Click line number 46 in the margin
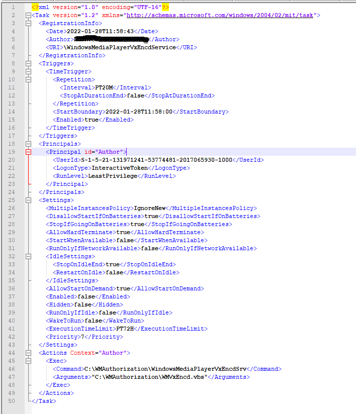This screenshot has width=356, height=414. (12, 369)
